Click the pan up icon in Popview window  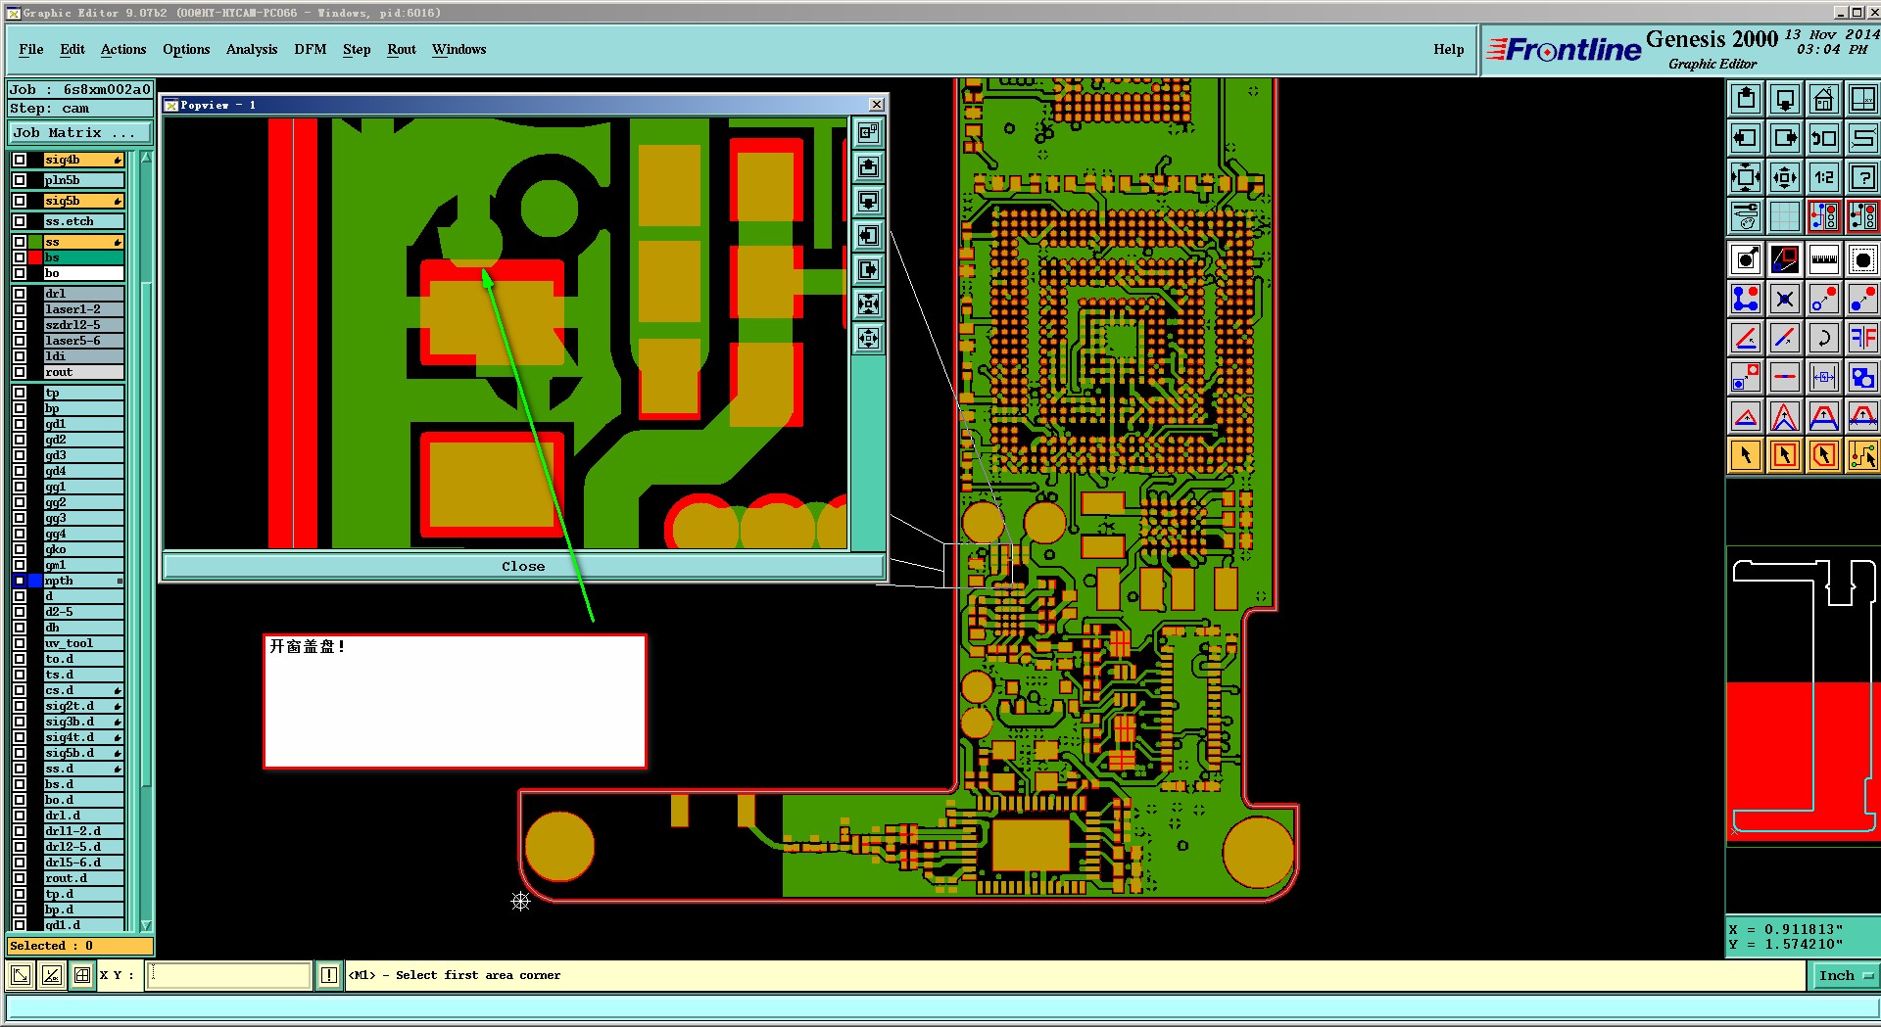coord(868,166)
